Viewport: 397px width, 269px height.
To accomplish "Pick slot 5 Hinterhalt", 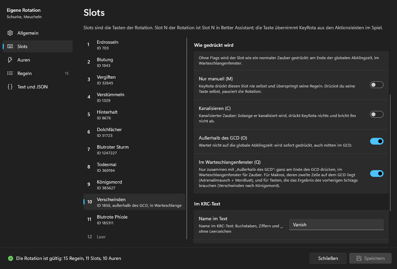I will (x=134, y=115).
